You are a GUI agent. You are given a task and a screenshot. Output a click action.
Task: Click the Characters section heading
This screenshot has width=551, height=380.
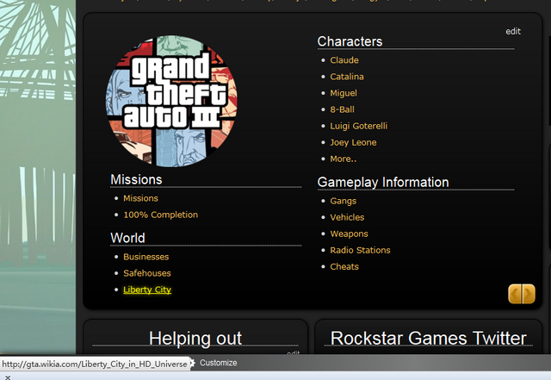[x=350, y=41]
